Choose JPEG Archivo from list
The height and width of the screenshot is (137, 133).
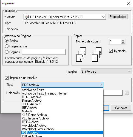click(x=62, y=104)
